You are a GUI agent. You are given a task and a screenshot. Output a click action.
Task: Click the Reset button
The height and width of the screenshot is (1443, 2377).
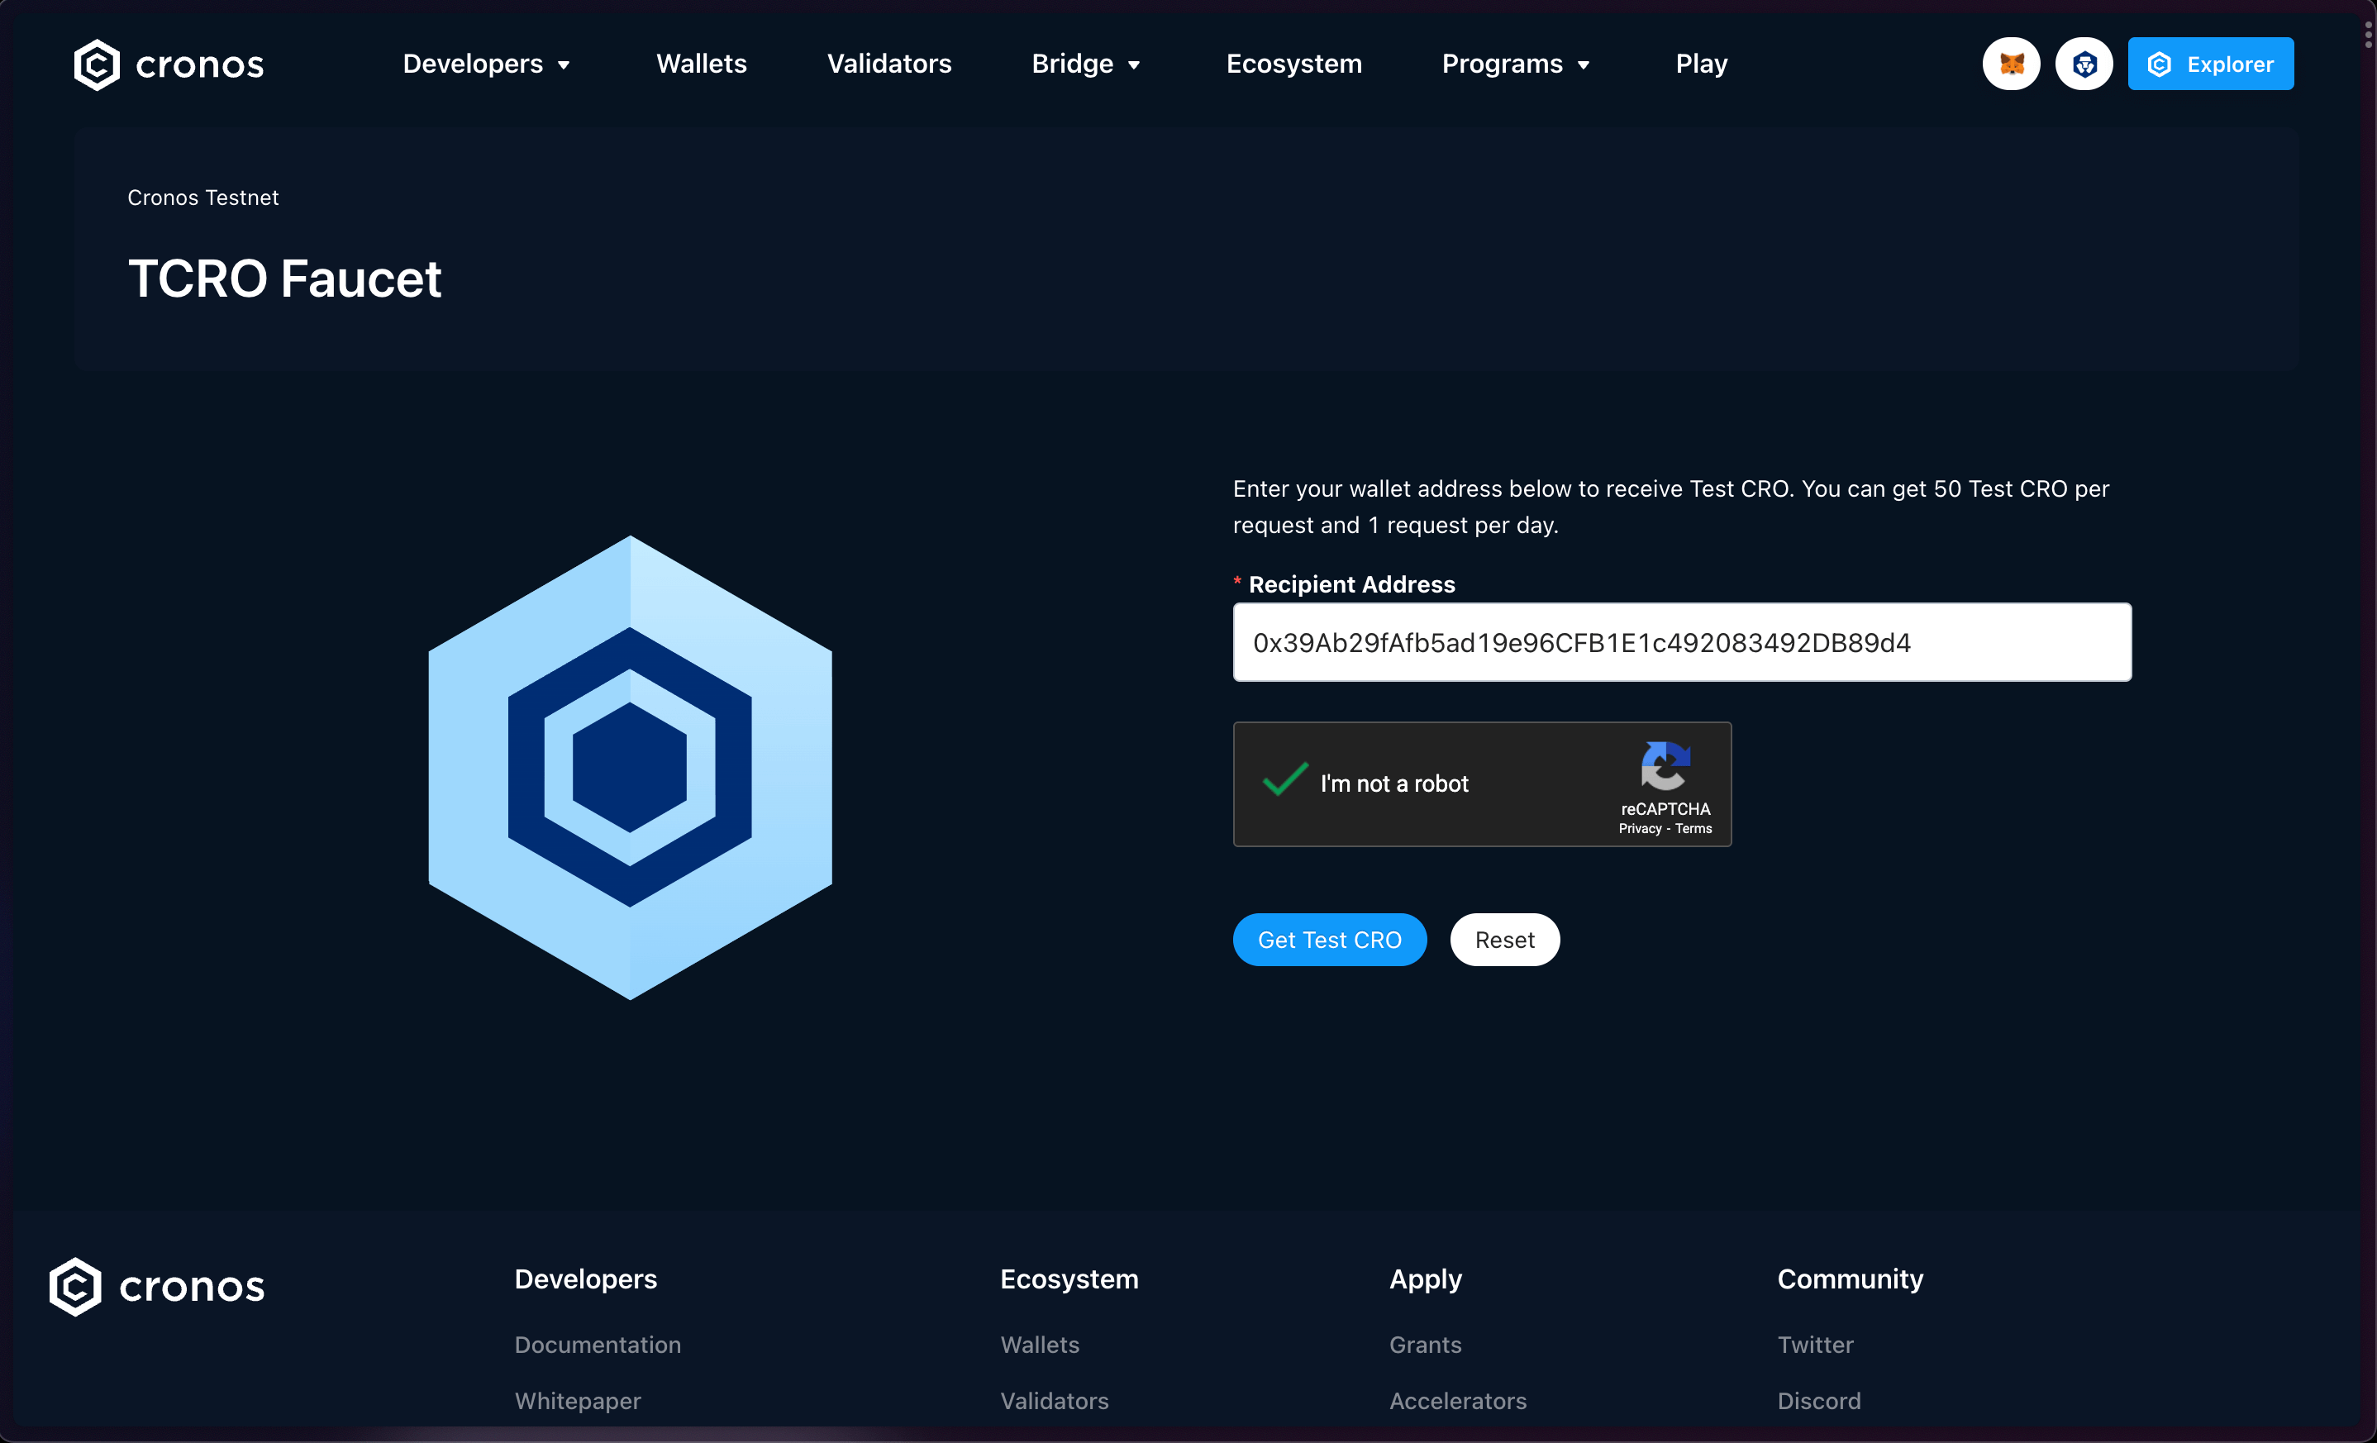tap(1504, 940)
